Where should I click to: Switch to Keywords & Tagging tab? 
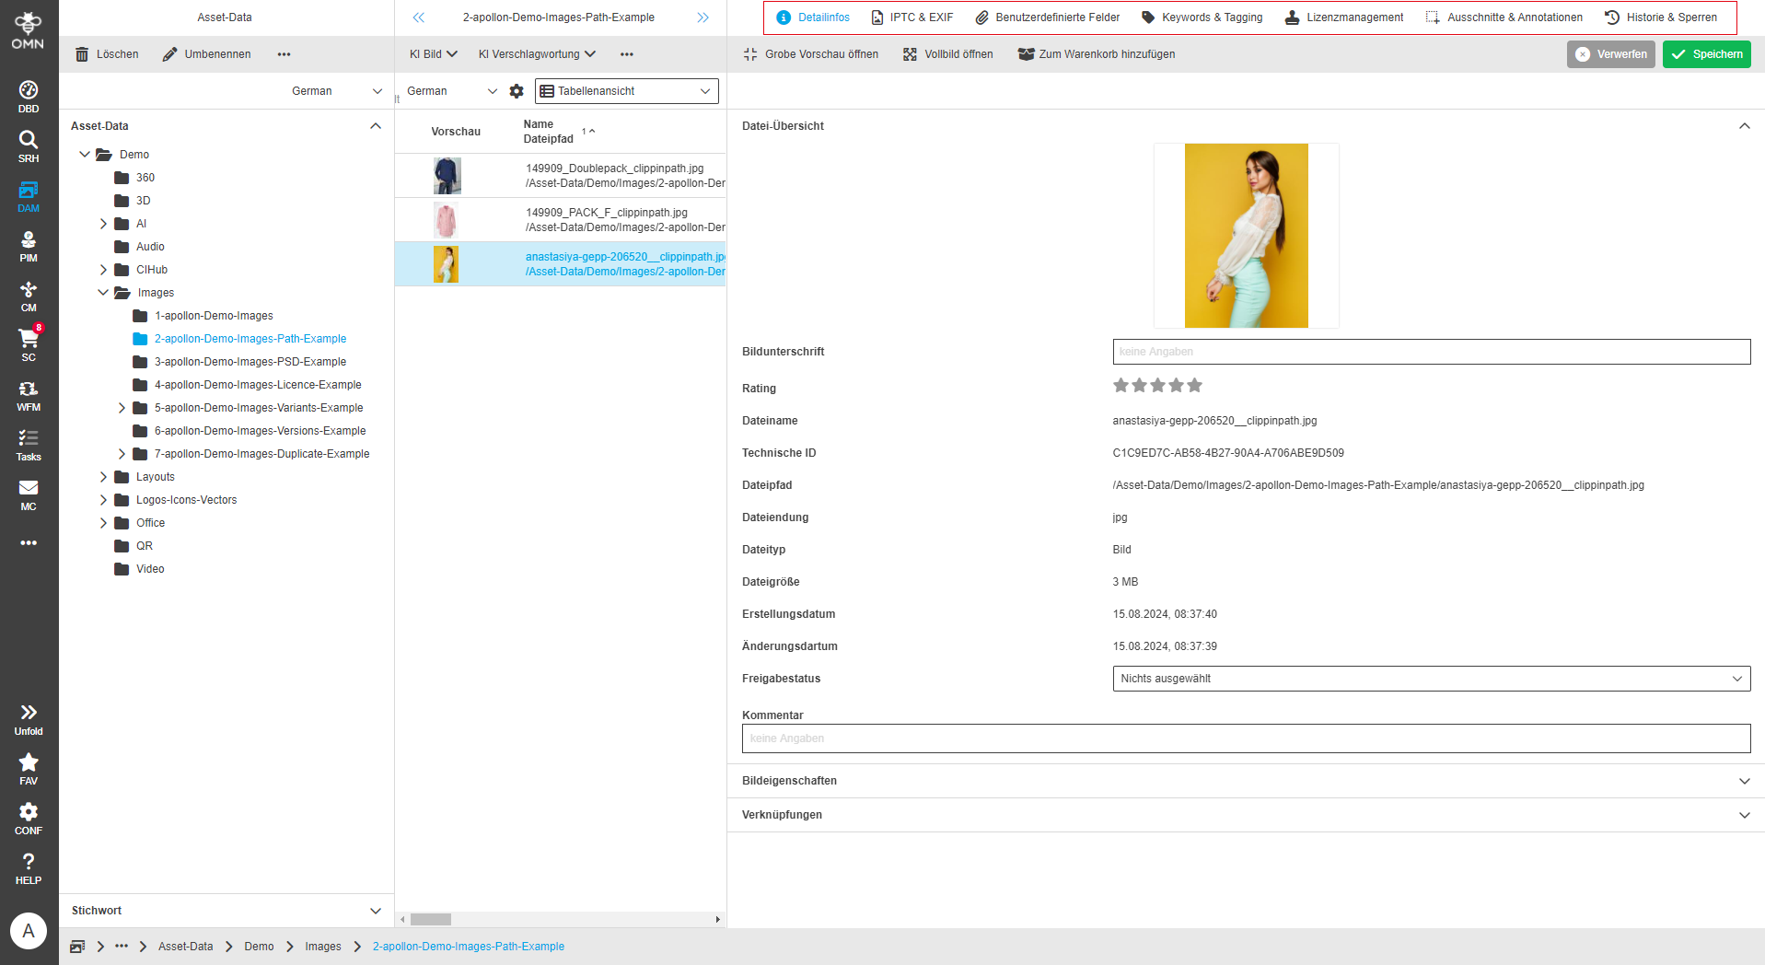pyautogui.click(x=1202, y=17)
